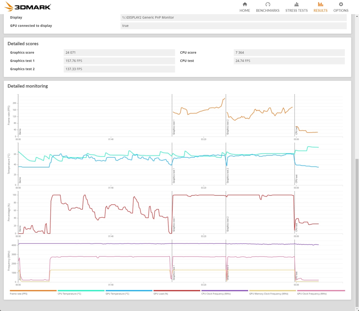
Task: Click Graphics test 1 marker in frame rate chart
Action: pyautogui.click(x=174, y=127)
